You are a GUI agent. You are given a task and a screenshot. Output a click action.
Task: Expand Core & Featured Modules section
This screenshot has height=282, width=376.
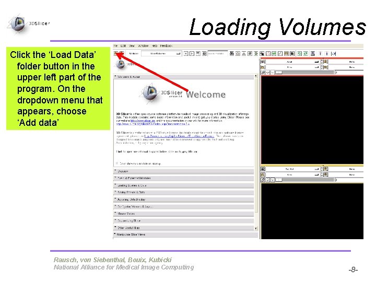click(184, 178)
